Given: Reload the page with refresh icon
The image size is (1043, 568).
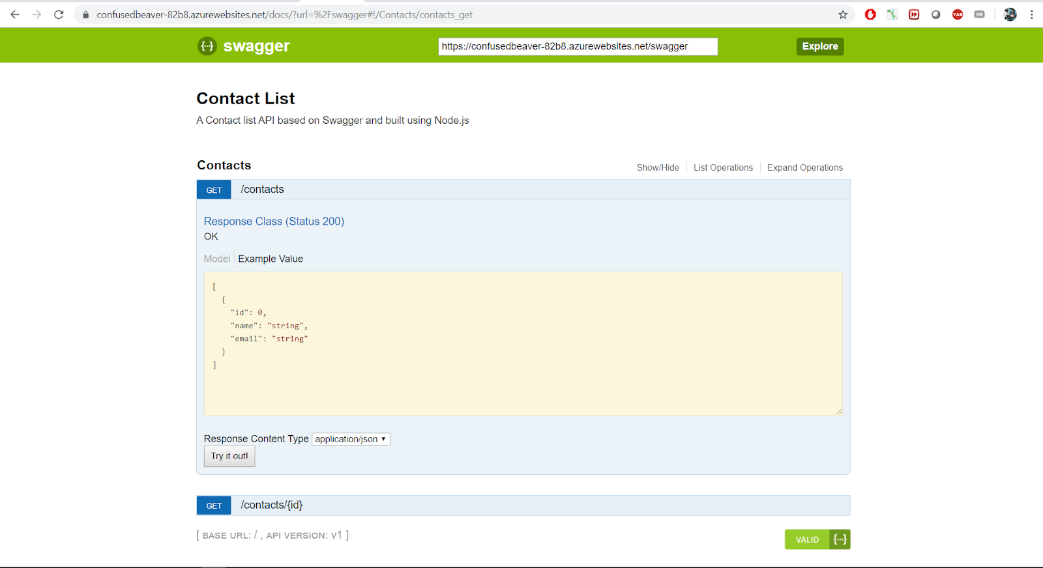Looking at the screenshot, I should pyautogui.click(x=59, y=14).
